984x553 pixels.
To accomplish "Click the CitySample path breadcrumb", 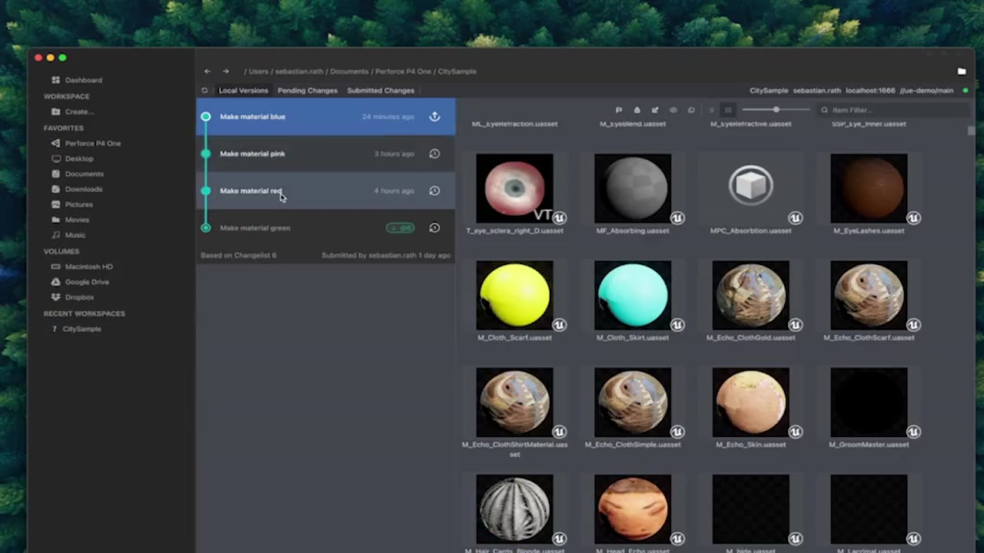I will 457,71.
